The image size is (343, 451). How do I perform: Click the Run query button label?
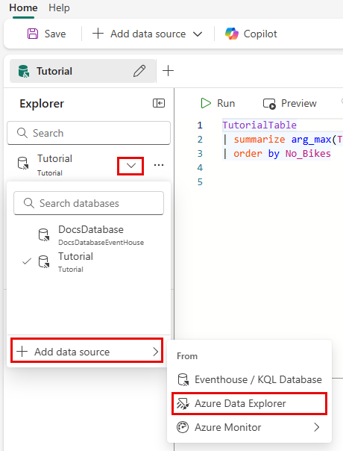coord(226,103)
